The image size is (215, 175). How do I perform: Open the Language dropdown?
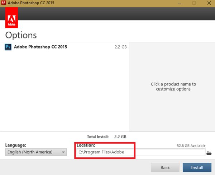36,152
